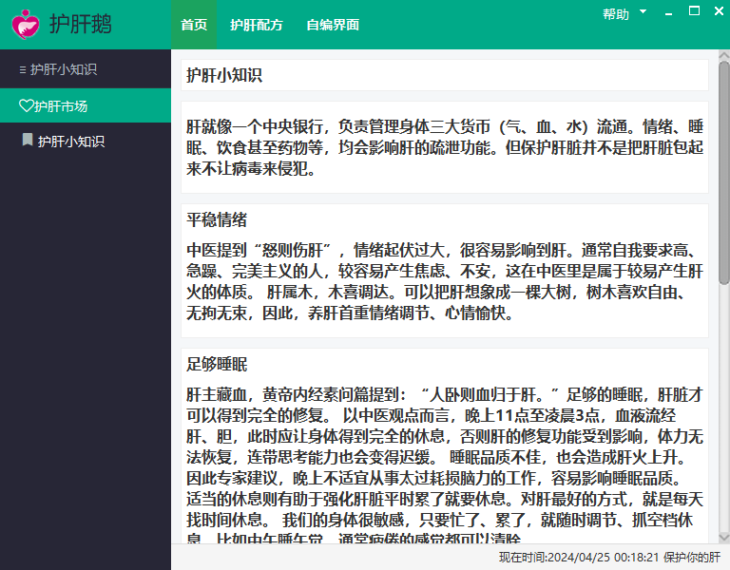Screen dimensions: 730x570
Task: Expand the dropdown arrow next to 帮助
Action: 643,11
